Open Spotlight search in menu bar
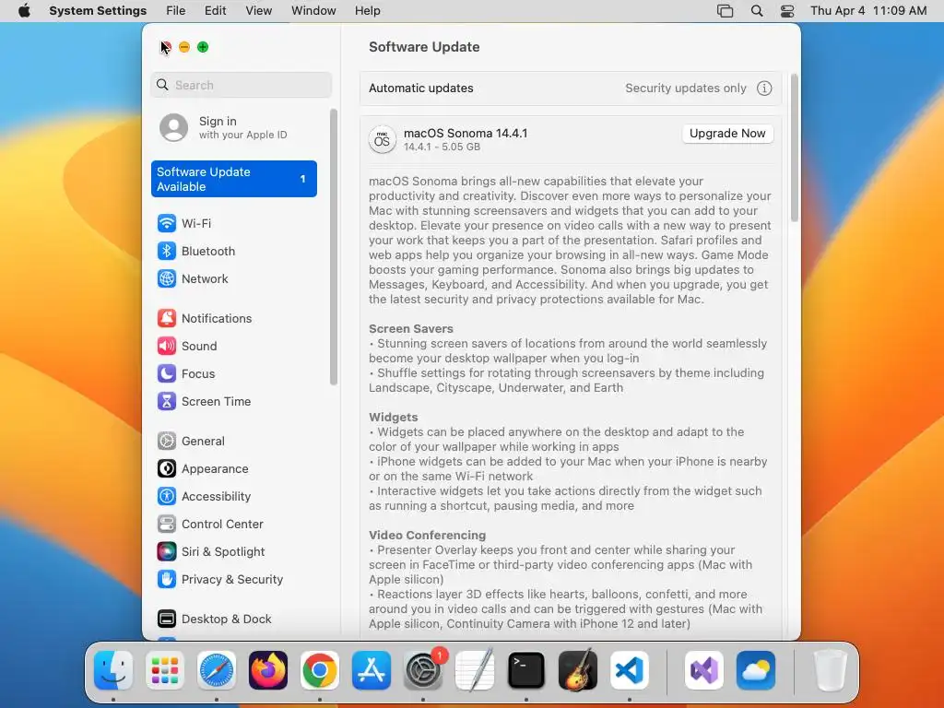This screenshot has width=944, height=708. 757,11
